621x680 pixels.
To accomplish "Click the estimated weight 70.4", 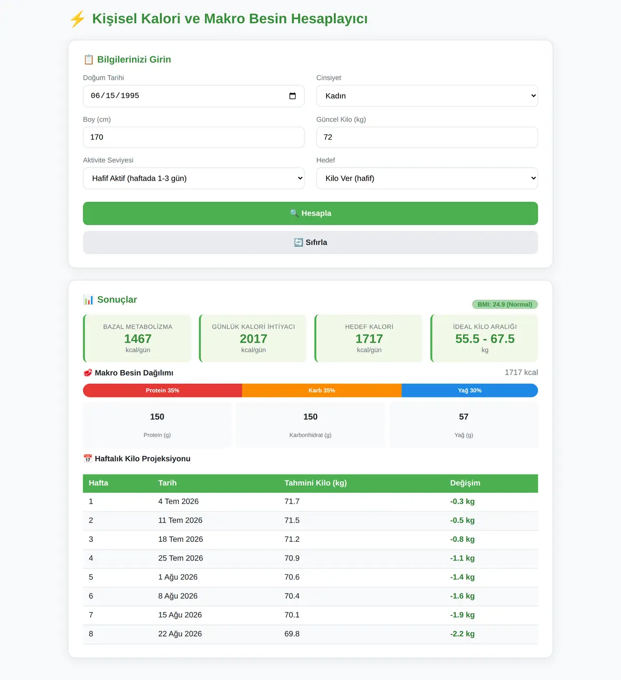I will click(292, 596).
